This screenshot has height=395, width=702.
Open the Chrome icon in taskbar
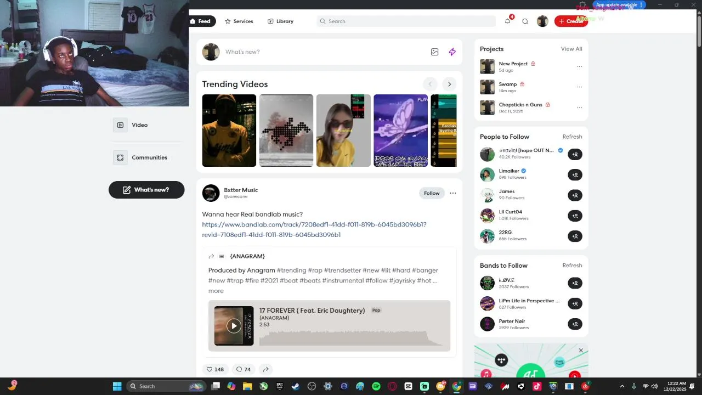click(x=456, y=386)
